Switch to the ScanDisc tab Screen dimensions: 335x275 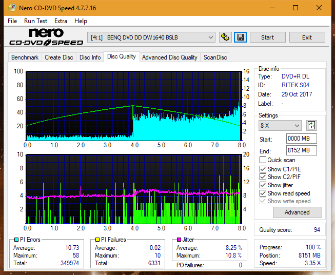coord(215,57)
